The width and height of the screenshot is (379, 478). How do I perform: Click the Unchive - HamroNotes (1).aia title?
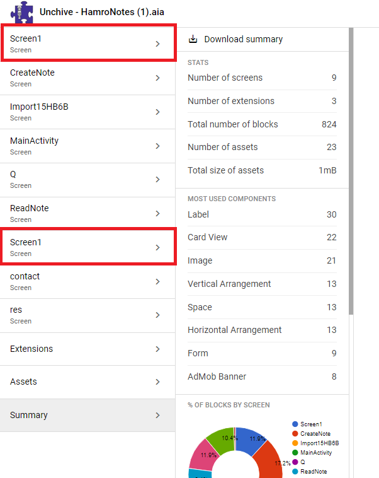(102, 12)
